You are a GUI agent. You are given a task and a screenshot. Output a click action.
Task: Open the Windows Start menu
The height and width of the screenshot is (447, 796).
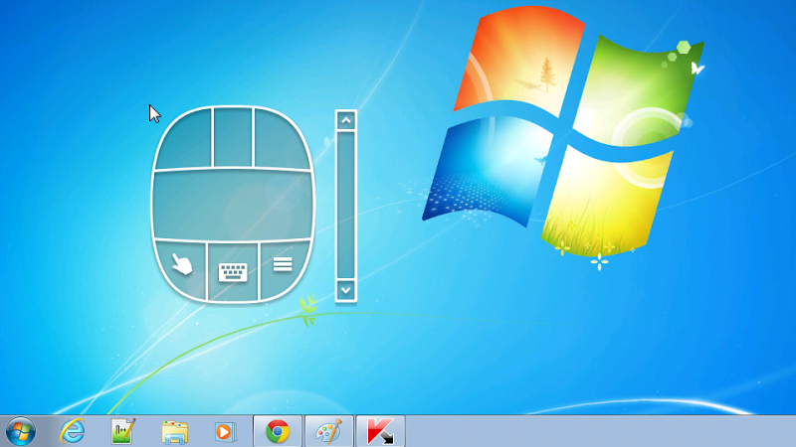click(x=20, y=431)
